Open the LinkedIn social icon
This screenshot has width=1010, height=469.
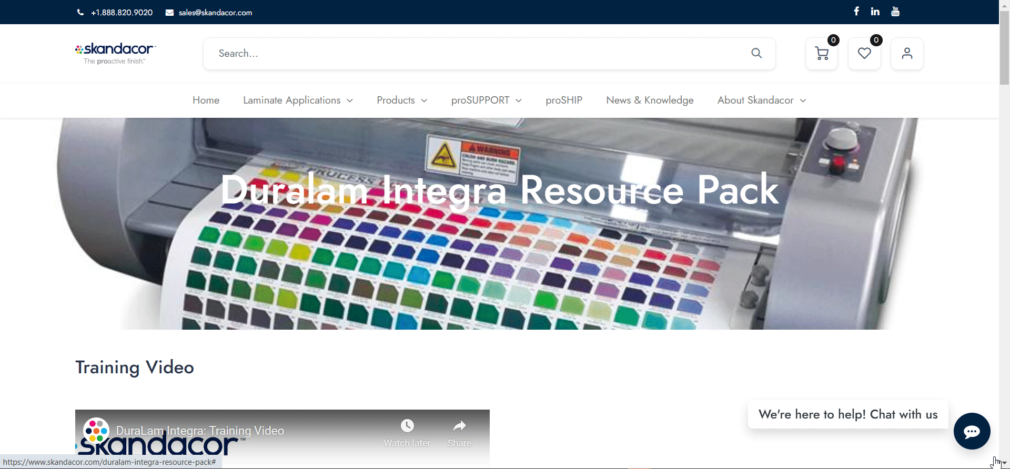tap(875, 12)
